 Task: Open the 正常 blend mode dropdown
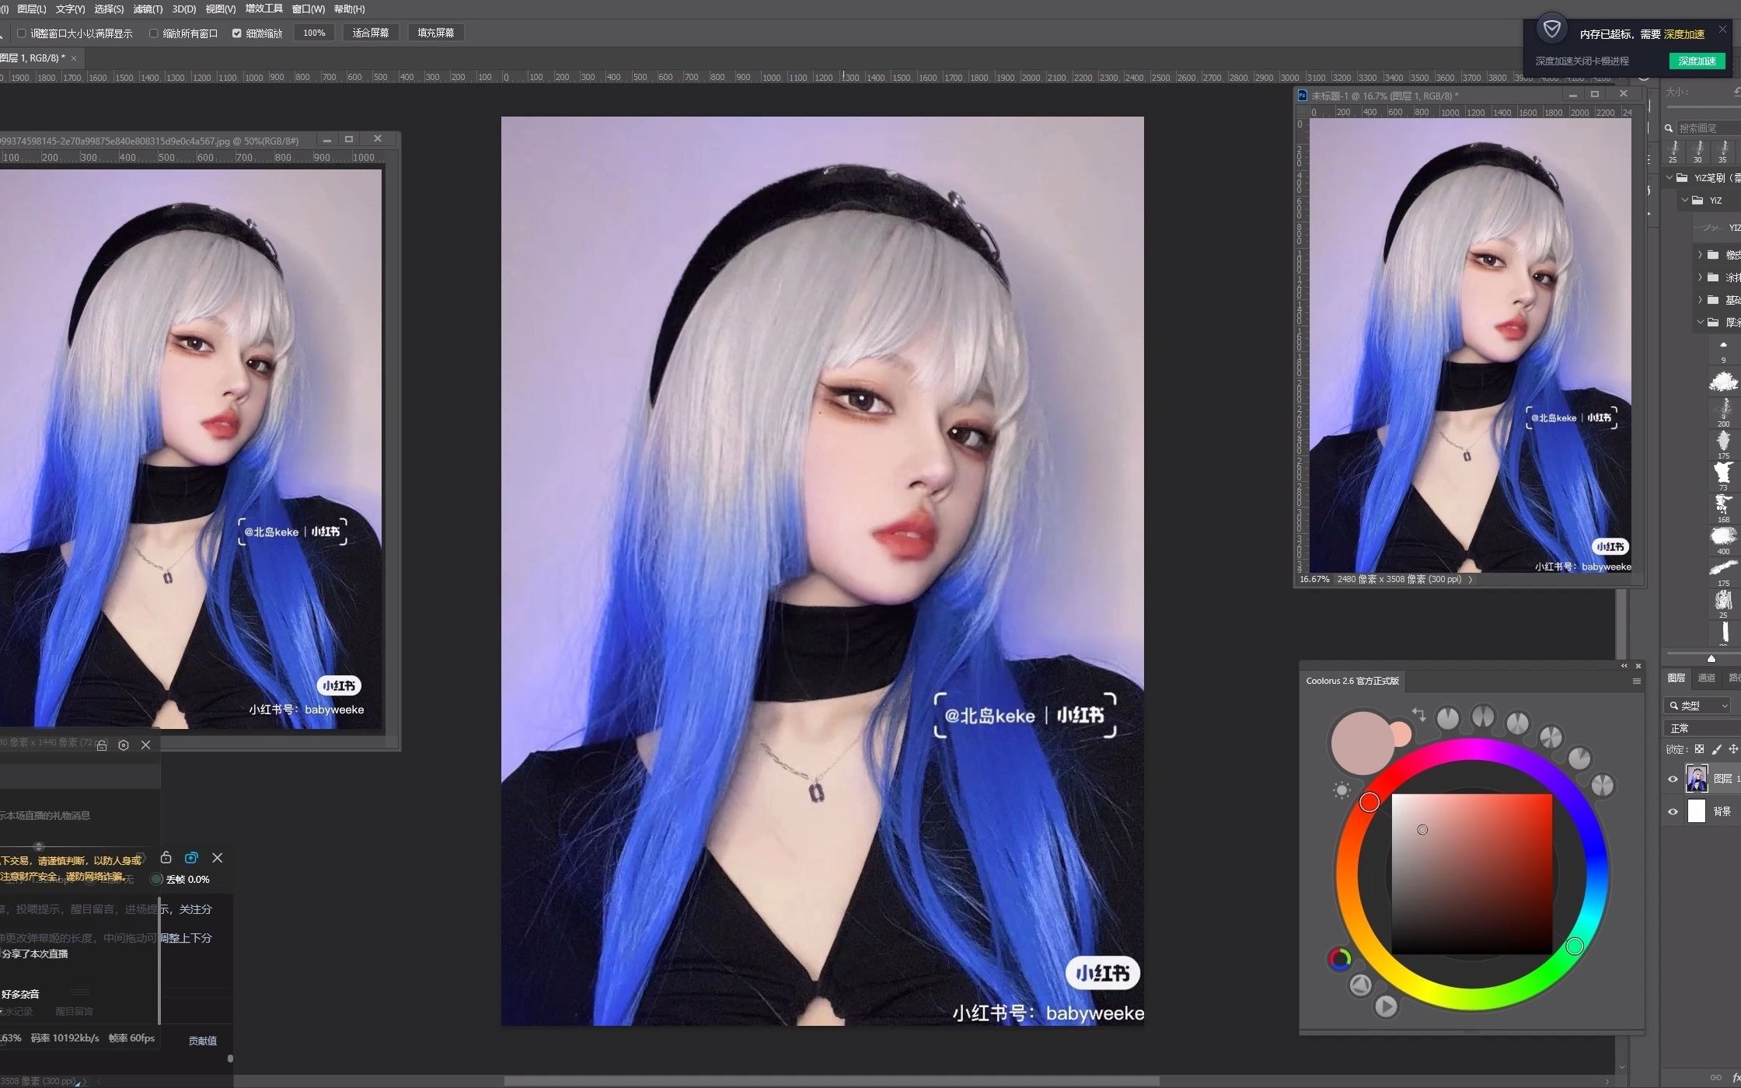(1702, 728)
